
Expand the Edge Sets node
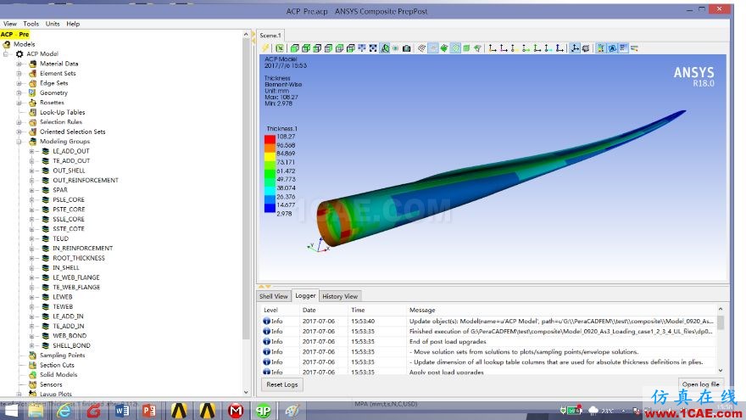tap(19, 83)
